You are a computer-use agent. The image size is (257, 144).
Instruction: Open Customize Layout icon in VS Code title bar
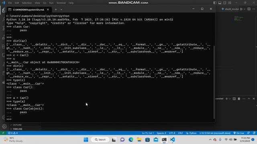pos(230,3)
